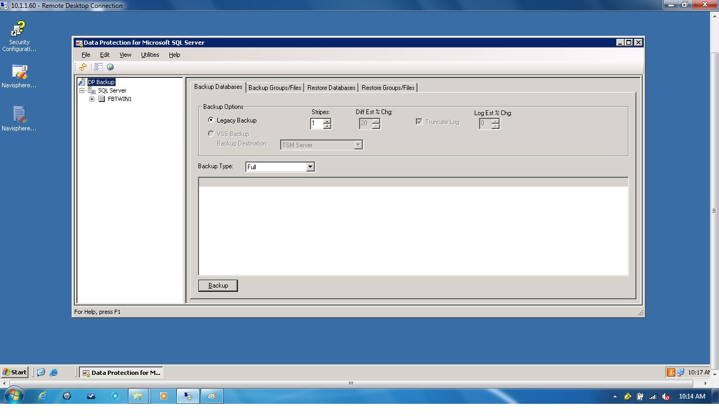Open the Backup Type dropdown
The width and height of the screenshot is (719, 418).
tap(310, 167)
